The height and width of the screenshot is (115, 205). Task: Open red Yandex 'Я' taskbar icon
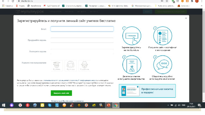point(28,105)
